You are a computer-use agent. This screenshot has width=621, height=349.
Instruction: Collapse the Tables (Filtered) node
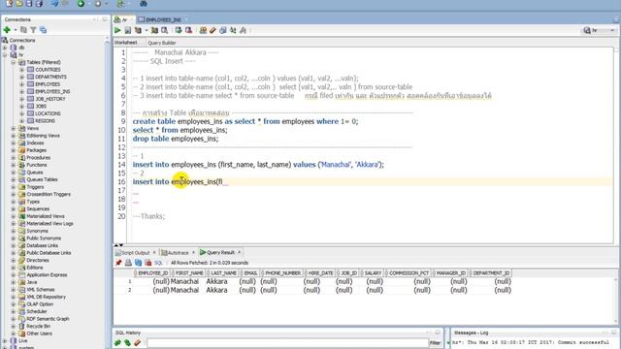tap(13, 62)
